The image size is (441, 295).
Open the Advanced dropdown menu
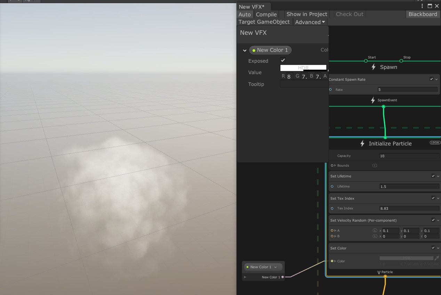tap(310, 22)
